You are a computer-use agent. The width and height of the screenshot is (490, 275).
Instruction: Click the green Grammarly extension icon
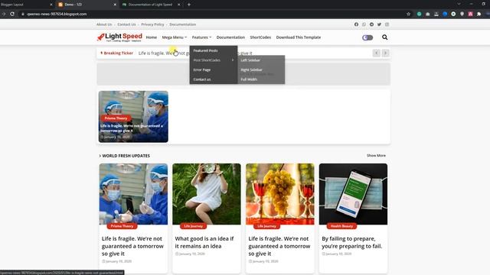point(420,14)
